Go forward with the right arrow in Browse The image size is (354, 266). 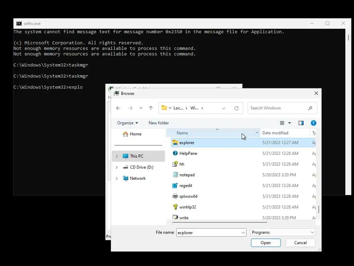[130, 108]
